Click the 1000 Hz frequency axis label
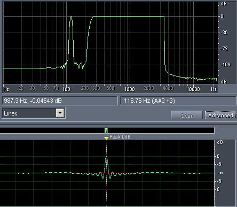 tap(130, 89)
